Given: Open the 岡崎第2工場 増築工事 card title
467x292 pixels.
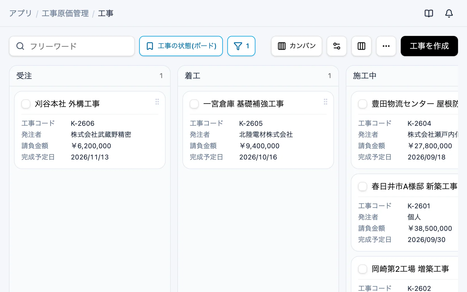Looking at the screenshot, I should pos(410,269).
